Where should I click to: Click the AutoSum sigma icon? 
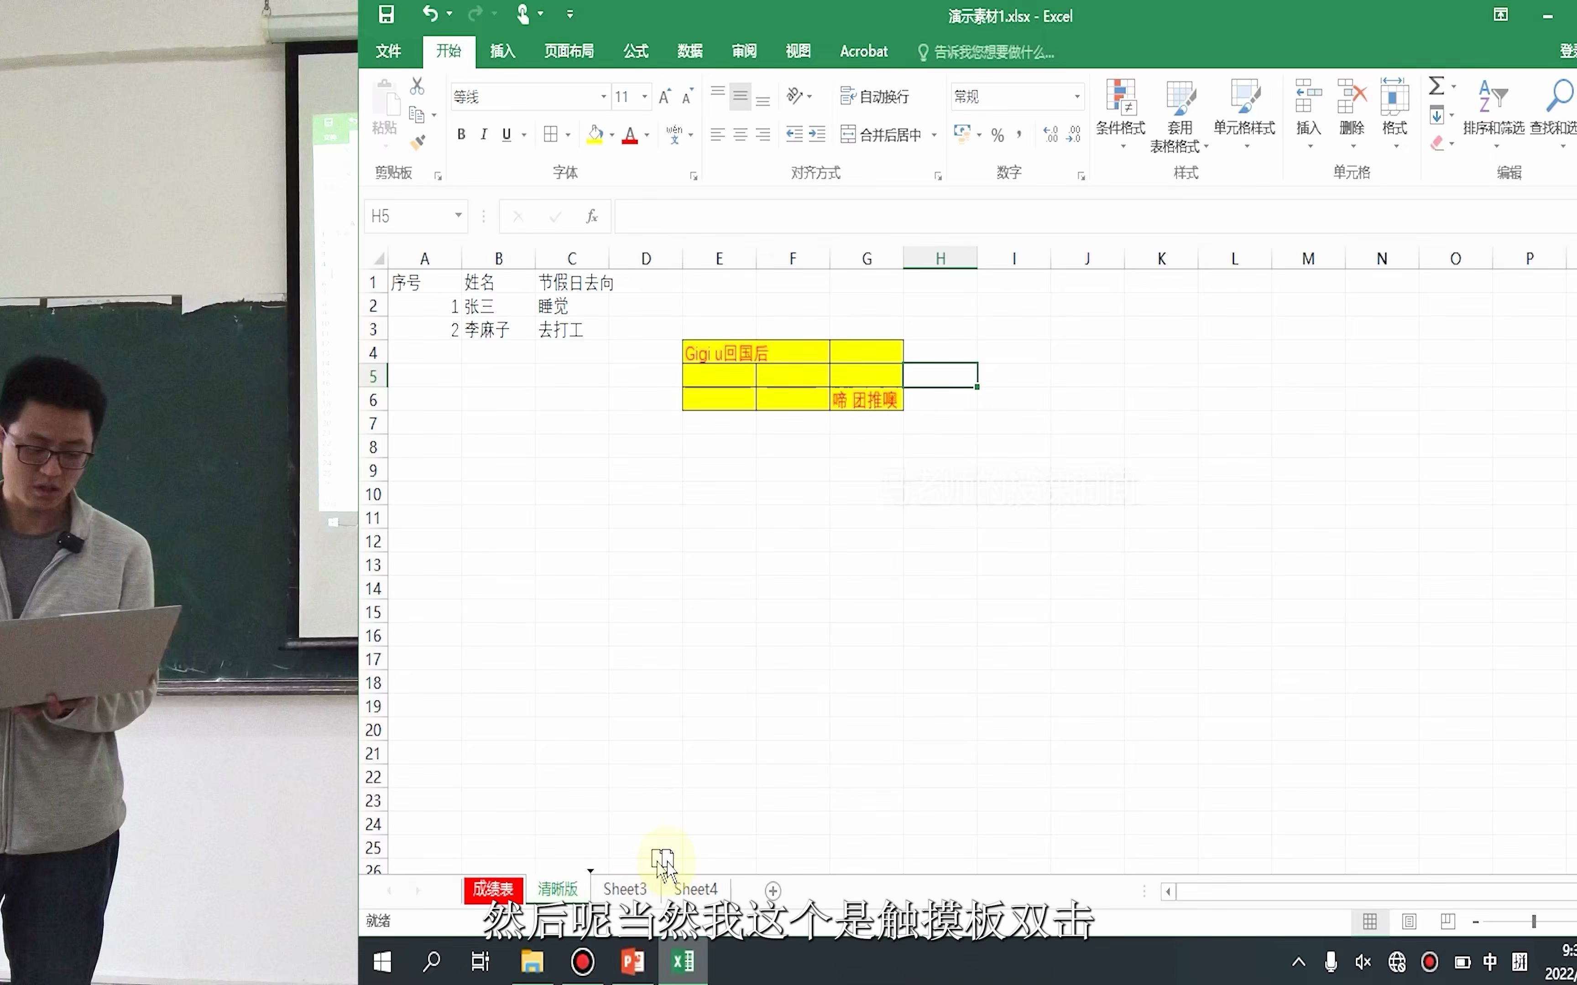pos(1436,86)
